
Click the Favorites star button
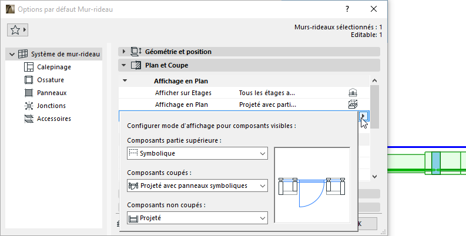tap(18, 29)
